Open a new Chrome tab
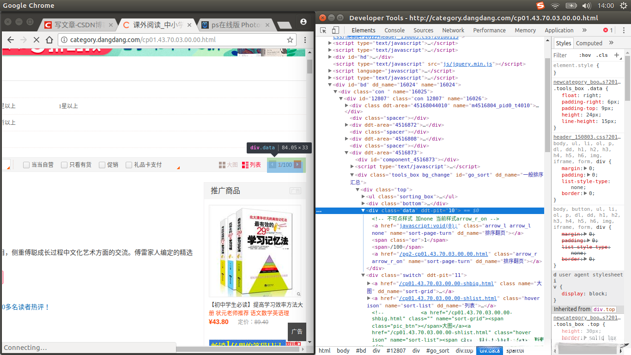The image size is (631, 355). [284, 25]
